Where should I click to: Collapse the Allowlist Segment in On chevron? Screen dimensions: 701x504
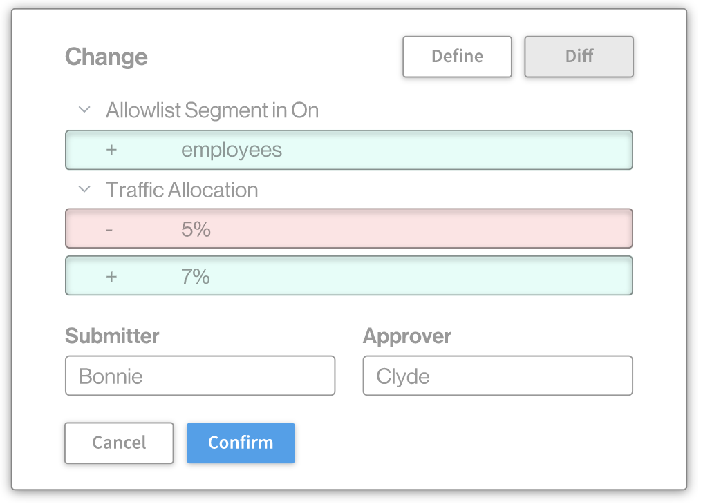(85, 110)
